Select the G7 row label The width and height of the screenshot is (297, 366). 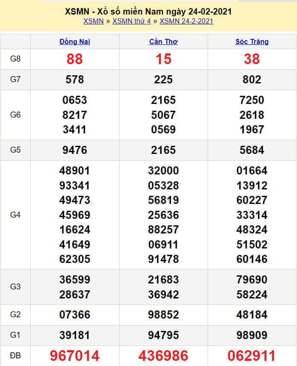pos(15,80)
